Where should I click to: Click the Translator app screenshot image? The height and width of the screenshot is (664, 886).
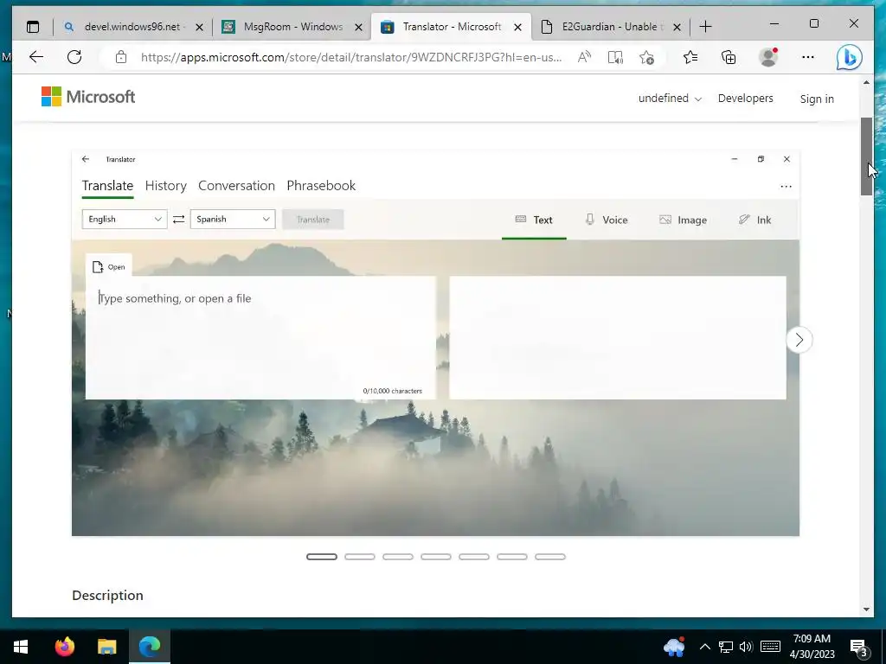point(435,343)
